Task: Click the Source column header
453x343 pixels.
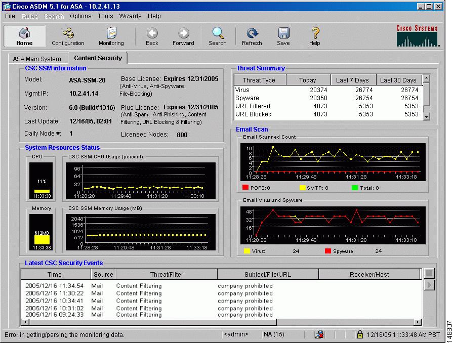Action: tap(103, 274)
